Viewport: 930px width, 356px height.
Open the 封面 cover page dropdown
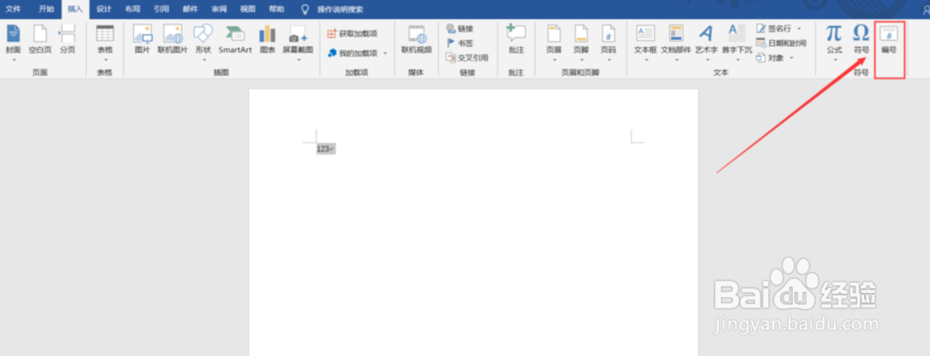(13, 59)
